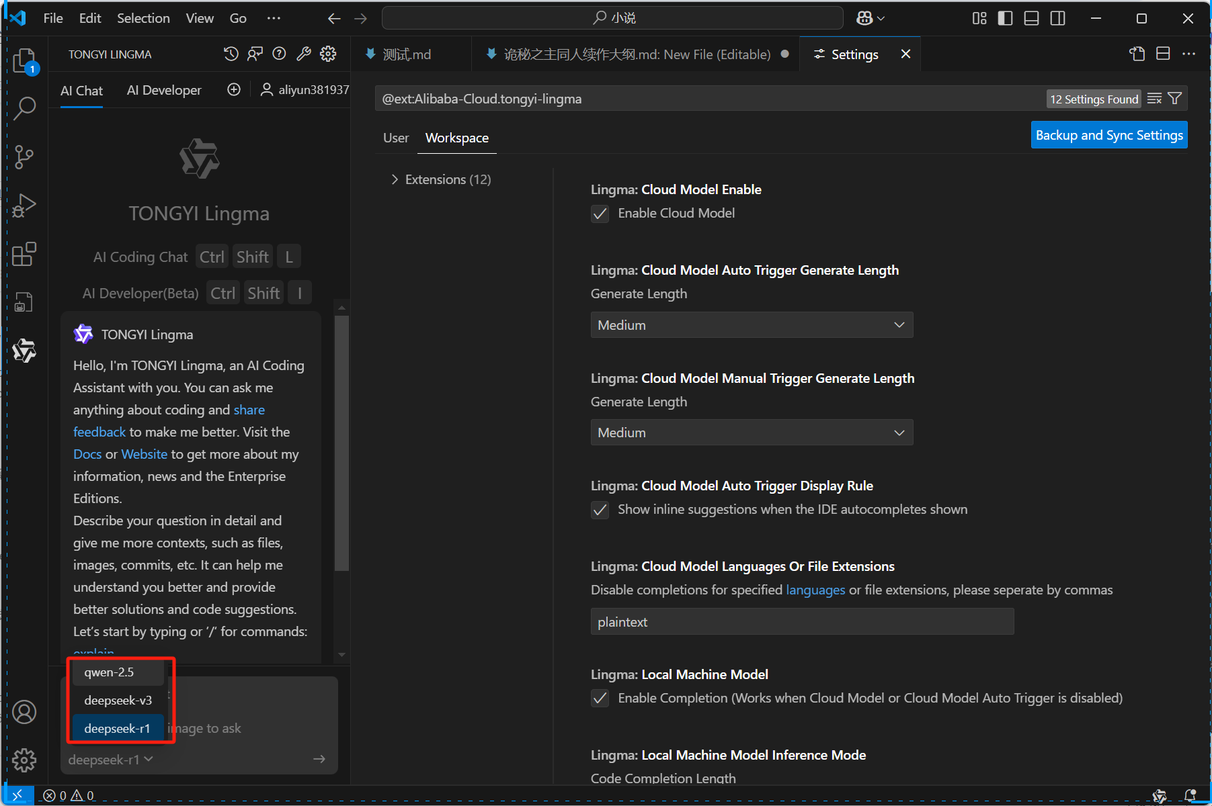Close the Settings tab
The image size is (1212, 806).
(x=906, y=54)
